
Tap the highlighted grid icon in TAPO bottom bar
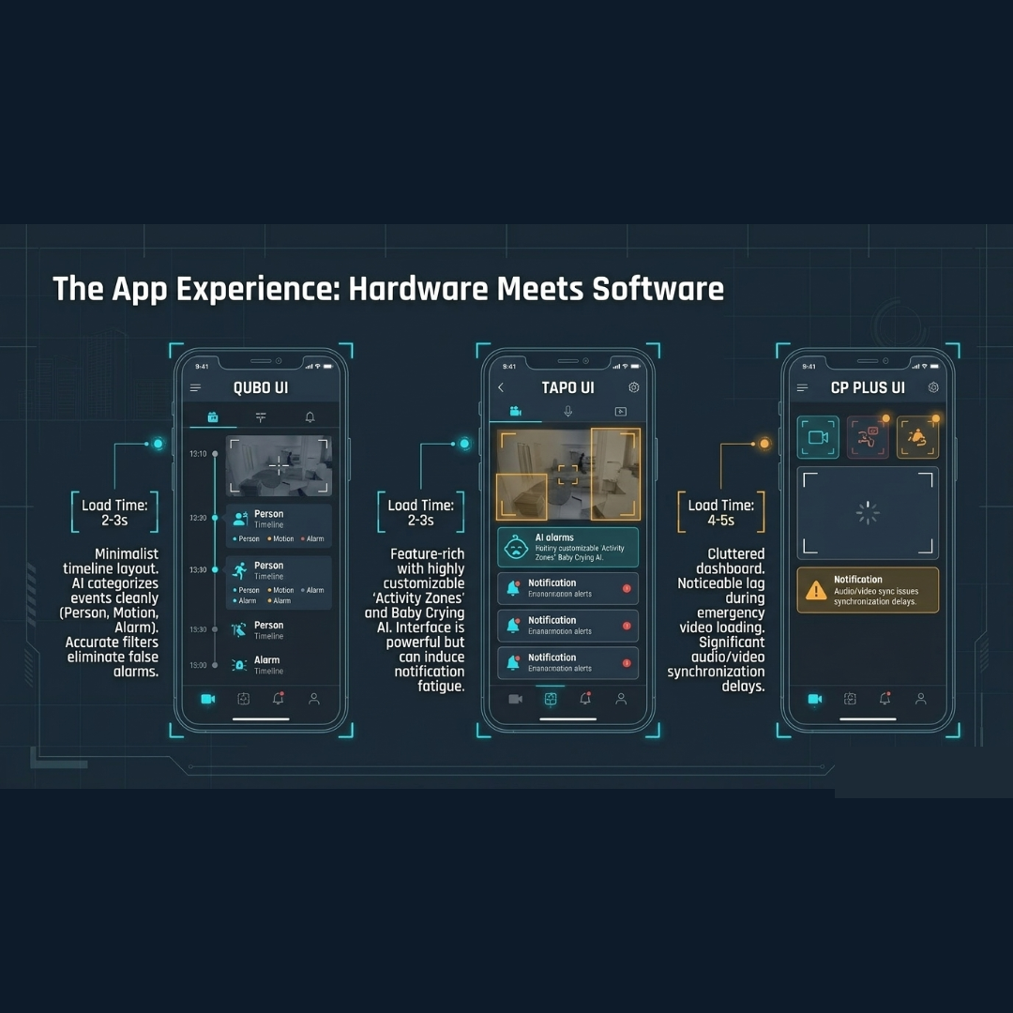(x=551, y=699)
